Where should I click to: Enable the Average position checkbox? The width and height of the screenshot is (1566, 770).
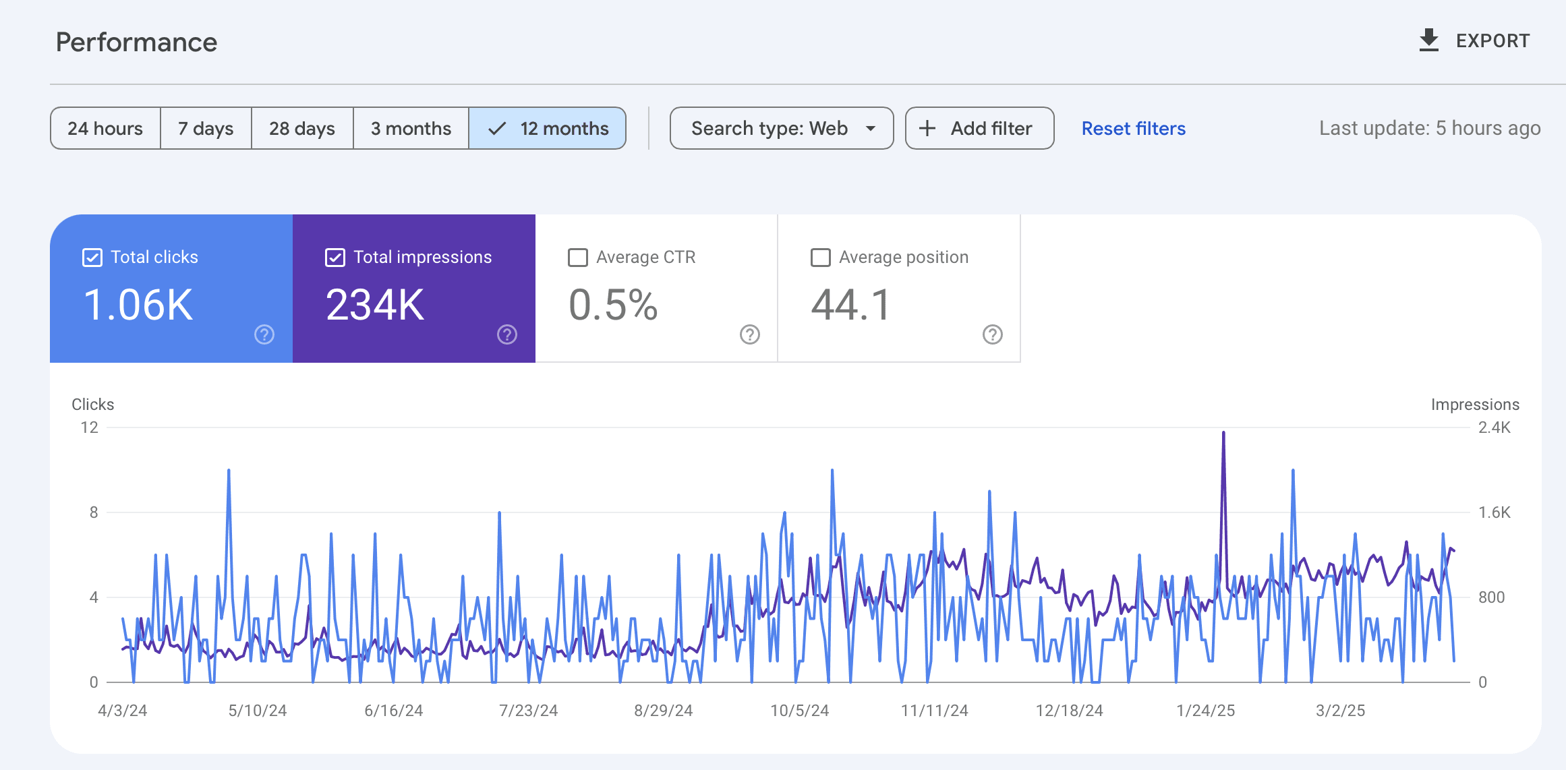821,258
